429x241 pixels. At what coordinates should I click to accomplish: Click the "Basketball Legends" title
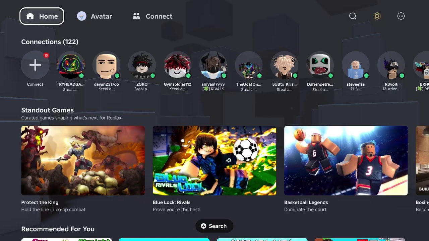coord(306,203)
